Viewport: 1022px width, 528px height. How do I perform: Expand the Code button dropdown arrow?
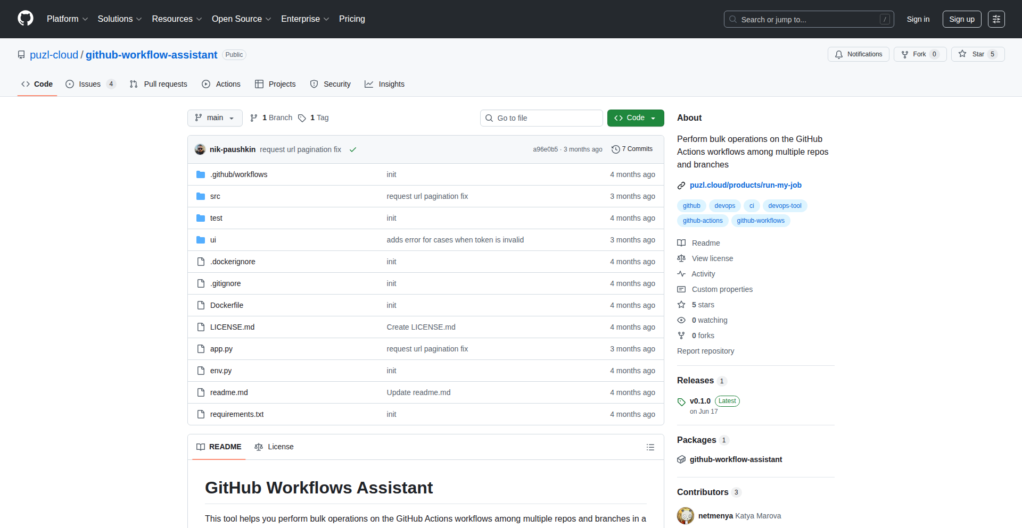pos(654,118)
